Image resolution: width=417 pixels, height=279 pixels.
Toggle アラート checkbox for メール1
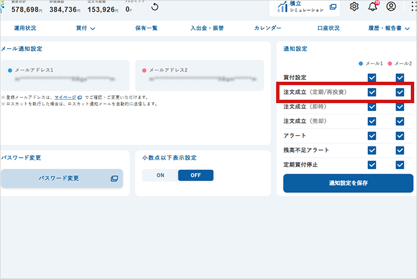tap(372, 136)
